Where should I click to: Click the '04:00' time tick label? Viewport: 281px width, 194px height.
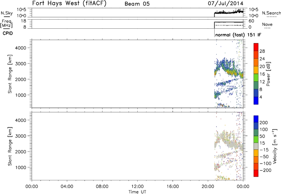67,187
